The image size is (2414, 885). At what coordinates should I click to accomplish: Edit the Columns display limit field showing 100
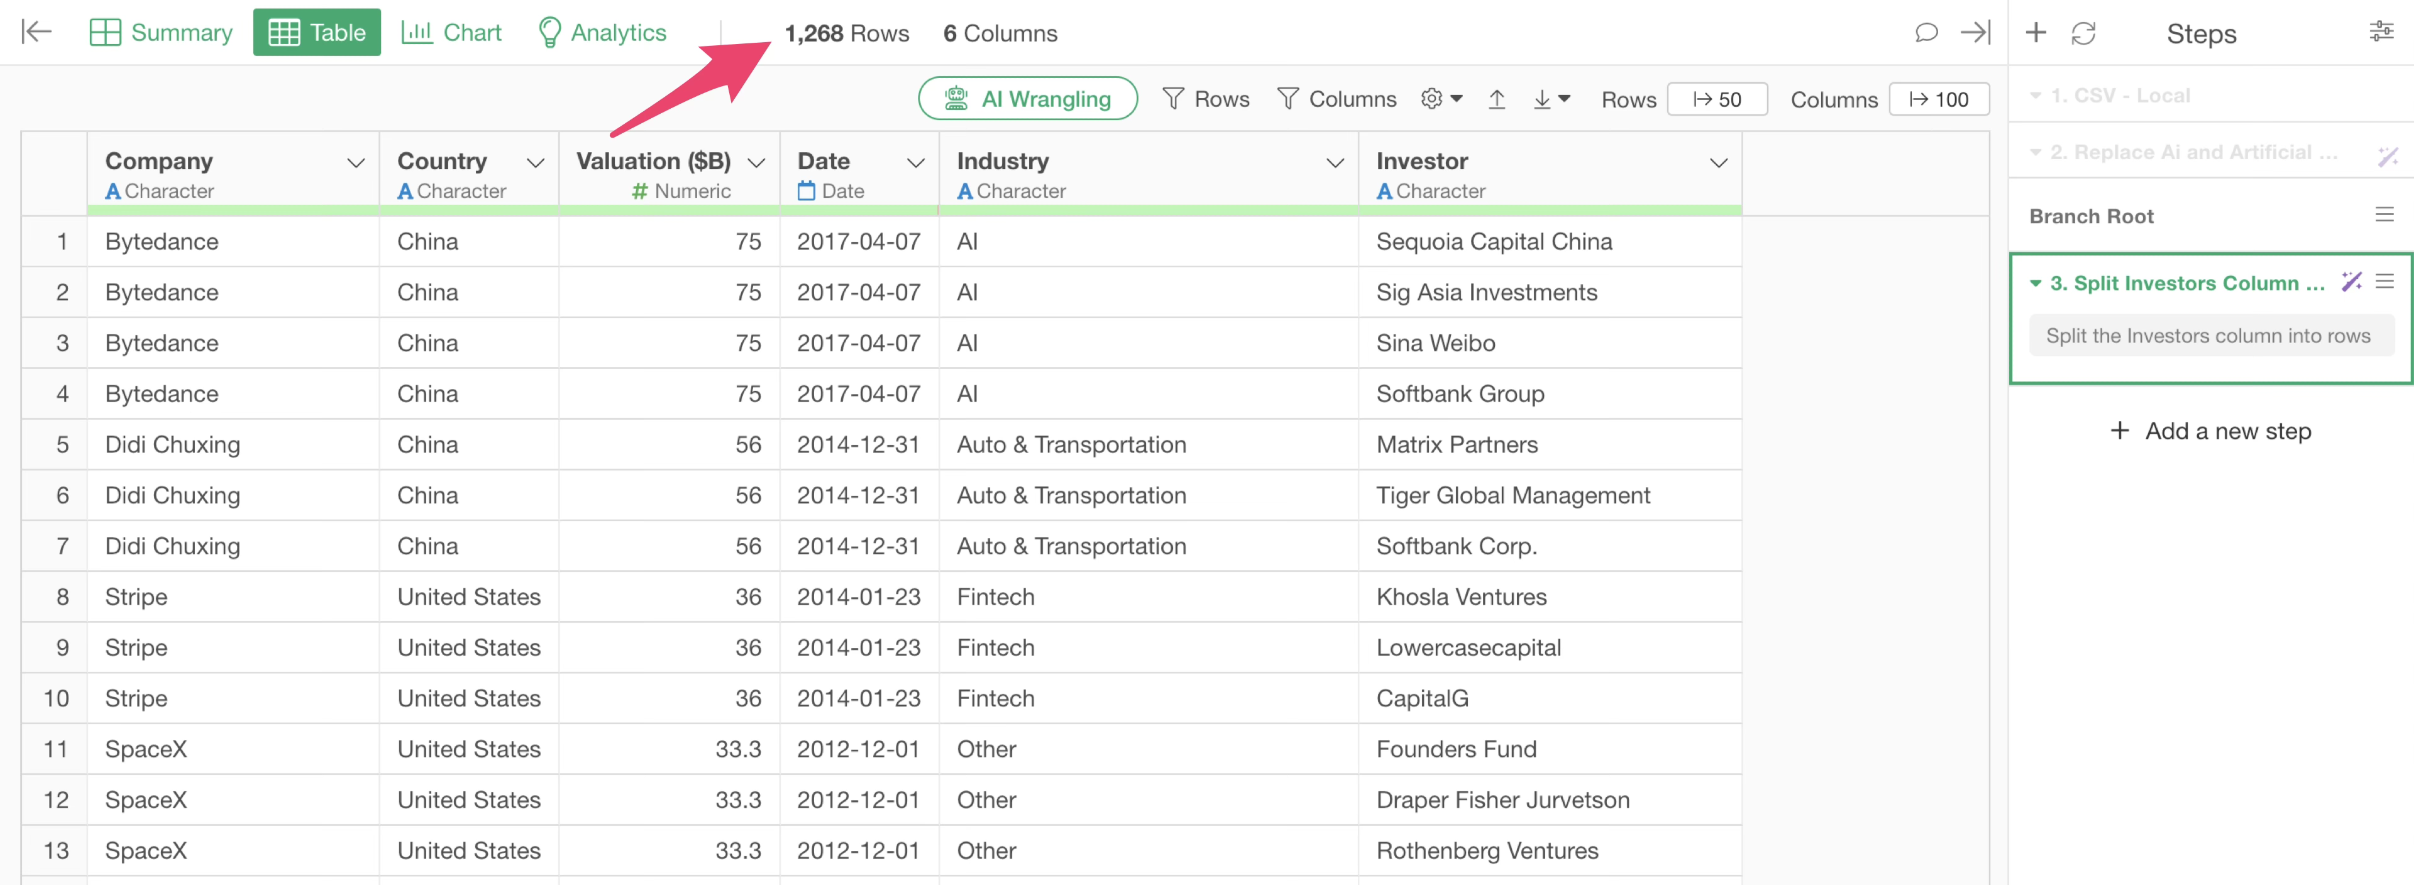pos(1939,99)
